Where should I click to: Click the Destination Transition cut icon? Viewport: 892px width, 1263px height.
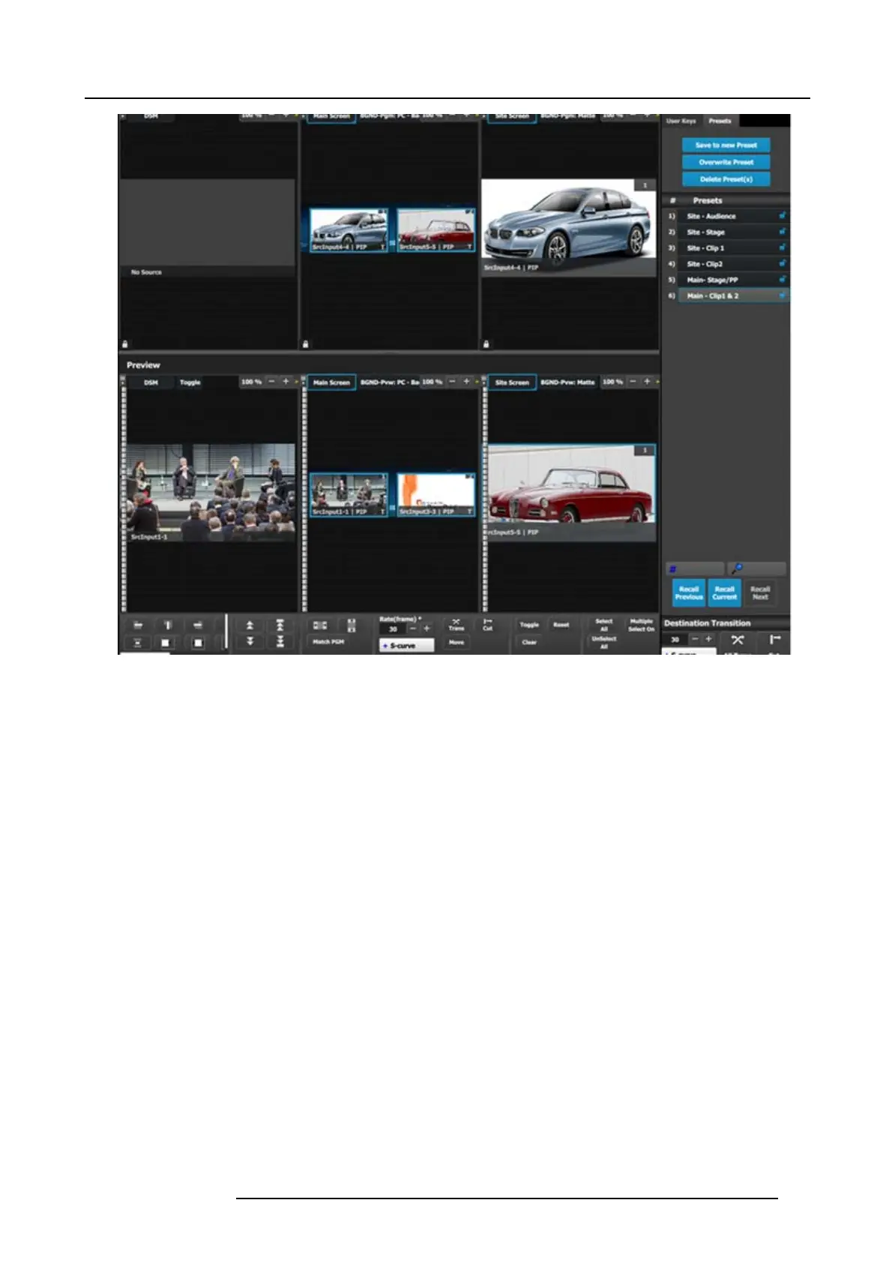tap(775, 640)
